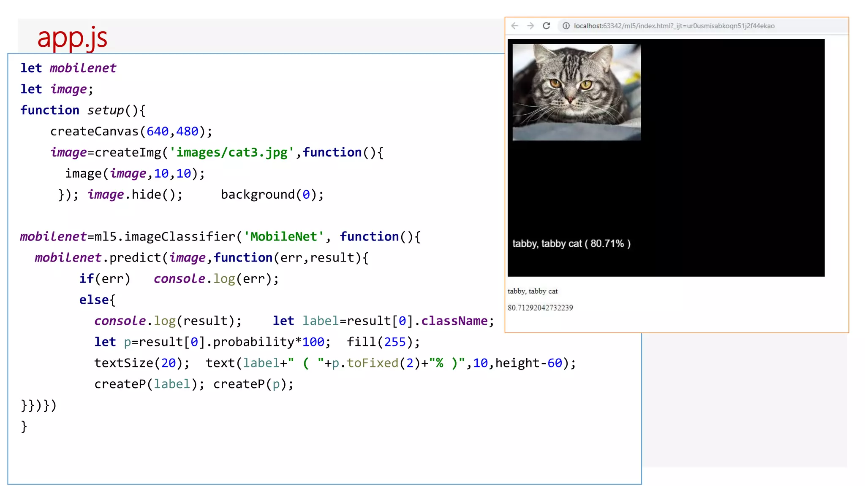Click 'fill(255);' in the code
Screen dimensions: 865x486
point(384,342)
